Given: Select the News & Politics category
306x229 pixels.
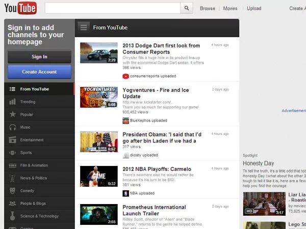Looking at the screenshot, I should pos(39,178).
